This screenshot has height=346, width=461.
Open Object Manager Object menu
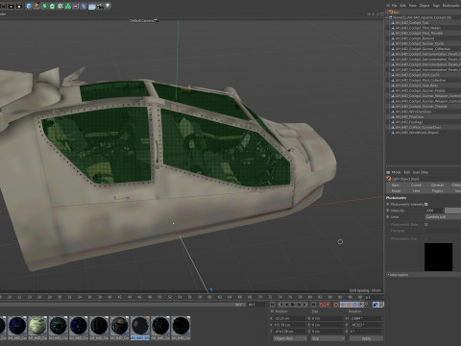(425, 6)
